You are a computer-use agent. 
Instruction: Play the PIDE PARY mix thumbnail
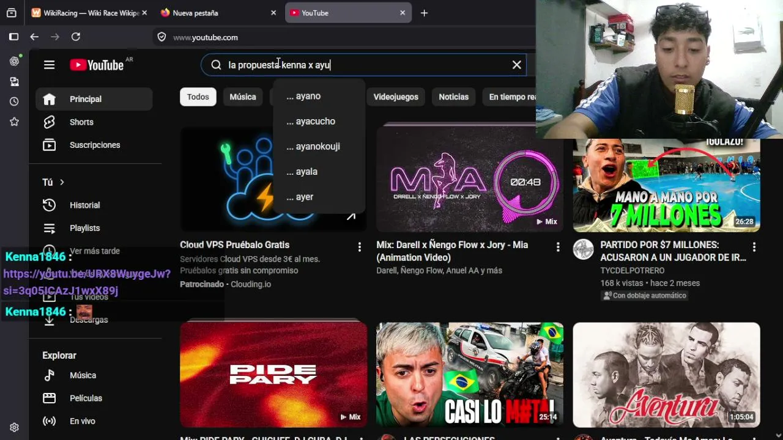coord(273,375)
